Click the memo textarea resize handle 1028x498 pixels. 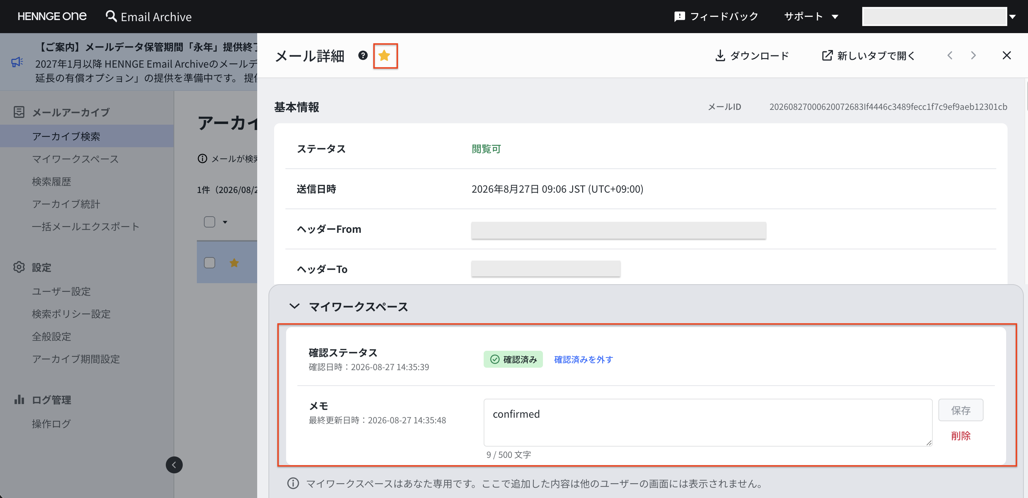(929, 442)
